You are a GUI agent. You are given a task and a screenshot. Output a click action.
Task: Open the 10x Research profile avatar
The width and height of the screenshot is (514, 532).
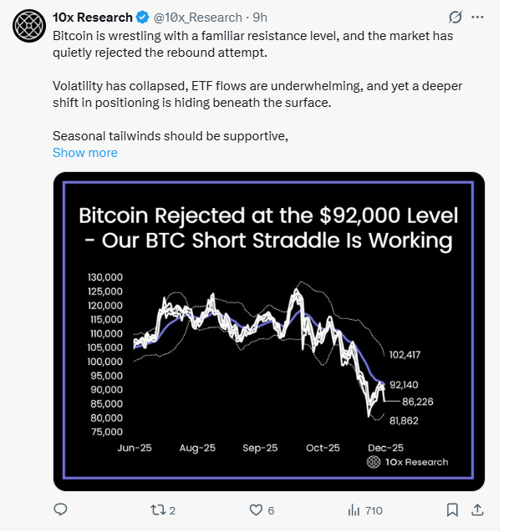pyautogui.click(x=28, y=28)
